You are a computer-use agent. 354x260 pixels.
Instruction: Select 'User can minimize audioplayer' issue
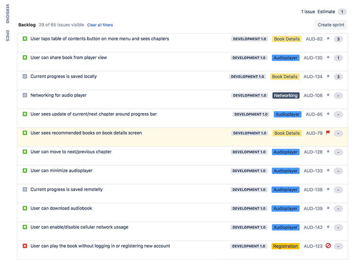click(x=182, y=175)
